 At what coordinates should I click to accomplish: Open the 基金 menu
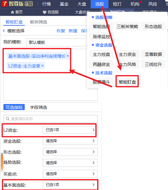pos(64,4)
